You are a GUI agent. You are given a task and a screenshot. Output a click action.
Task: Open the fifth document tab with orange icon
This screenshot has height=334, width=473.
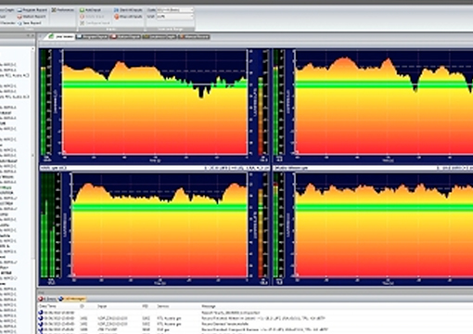coord(194,37)
